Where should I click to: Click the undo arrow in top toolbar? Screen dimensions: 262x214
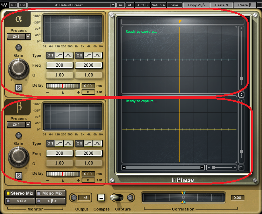tap(14, 5)
